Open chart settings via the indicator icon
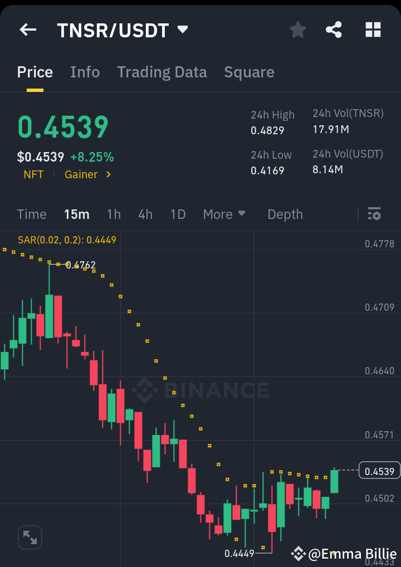Image resolution: width=401 pixels, height=567 pixels. point(374,214)
